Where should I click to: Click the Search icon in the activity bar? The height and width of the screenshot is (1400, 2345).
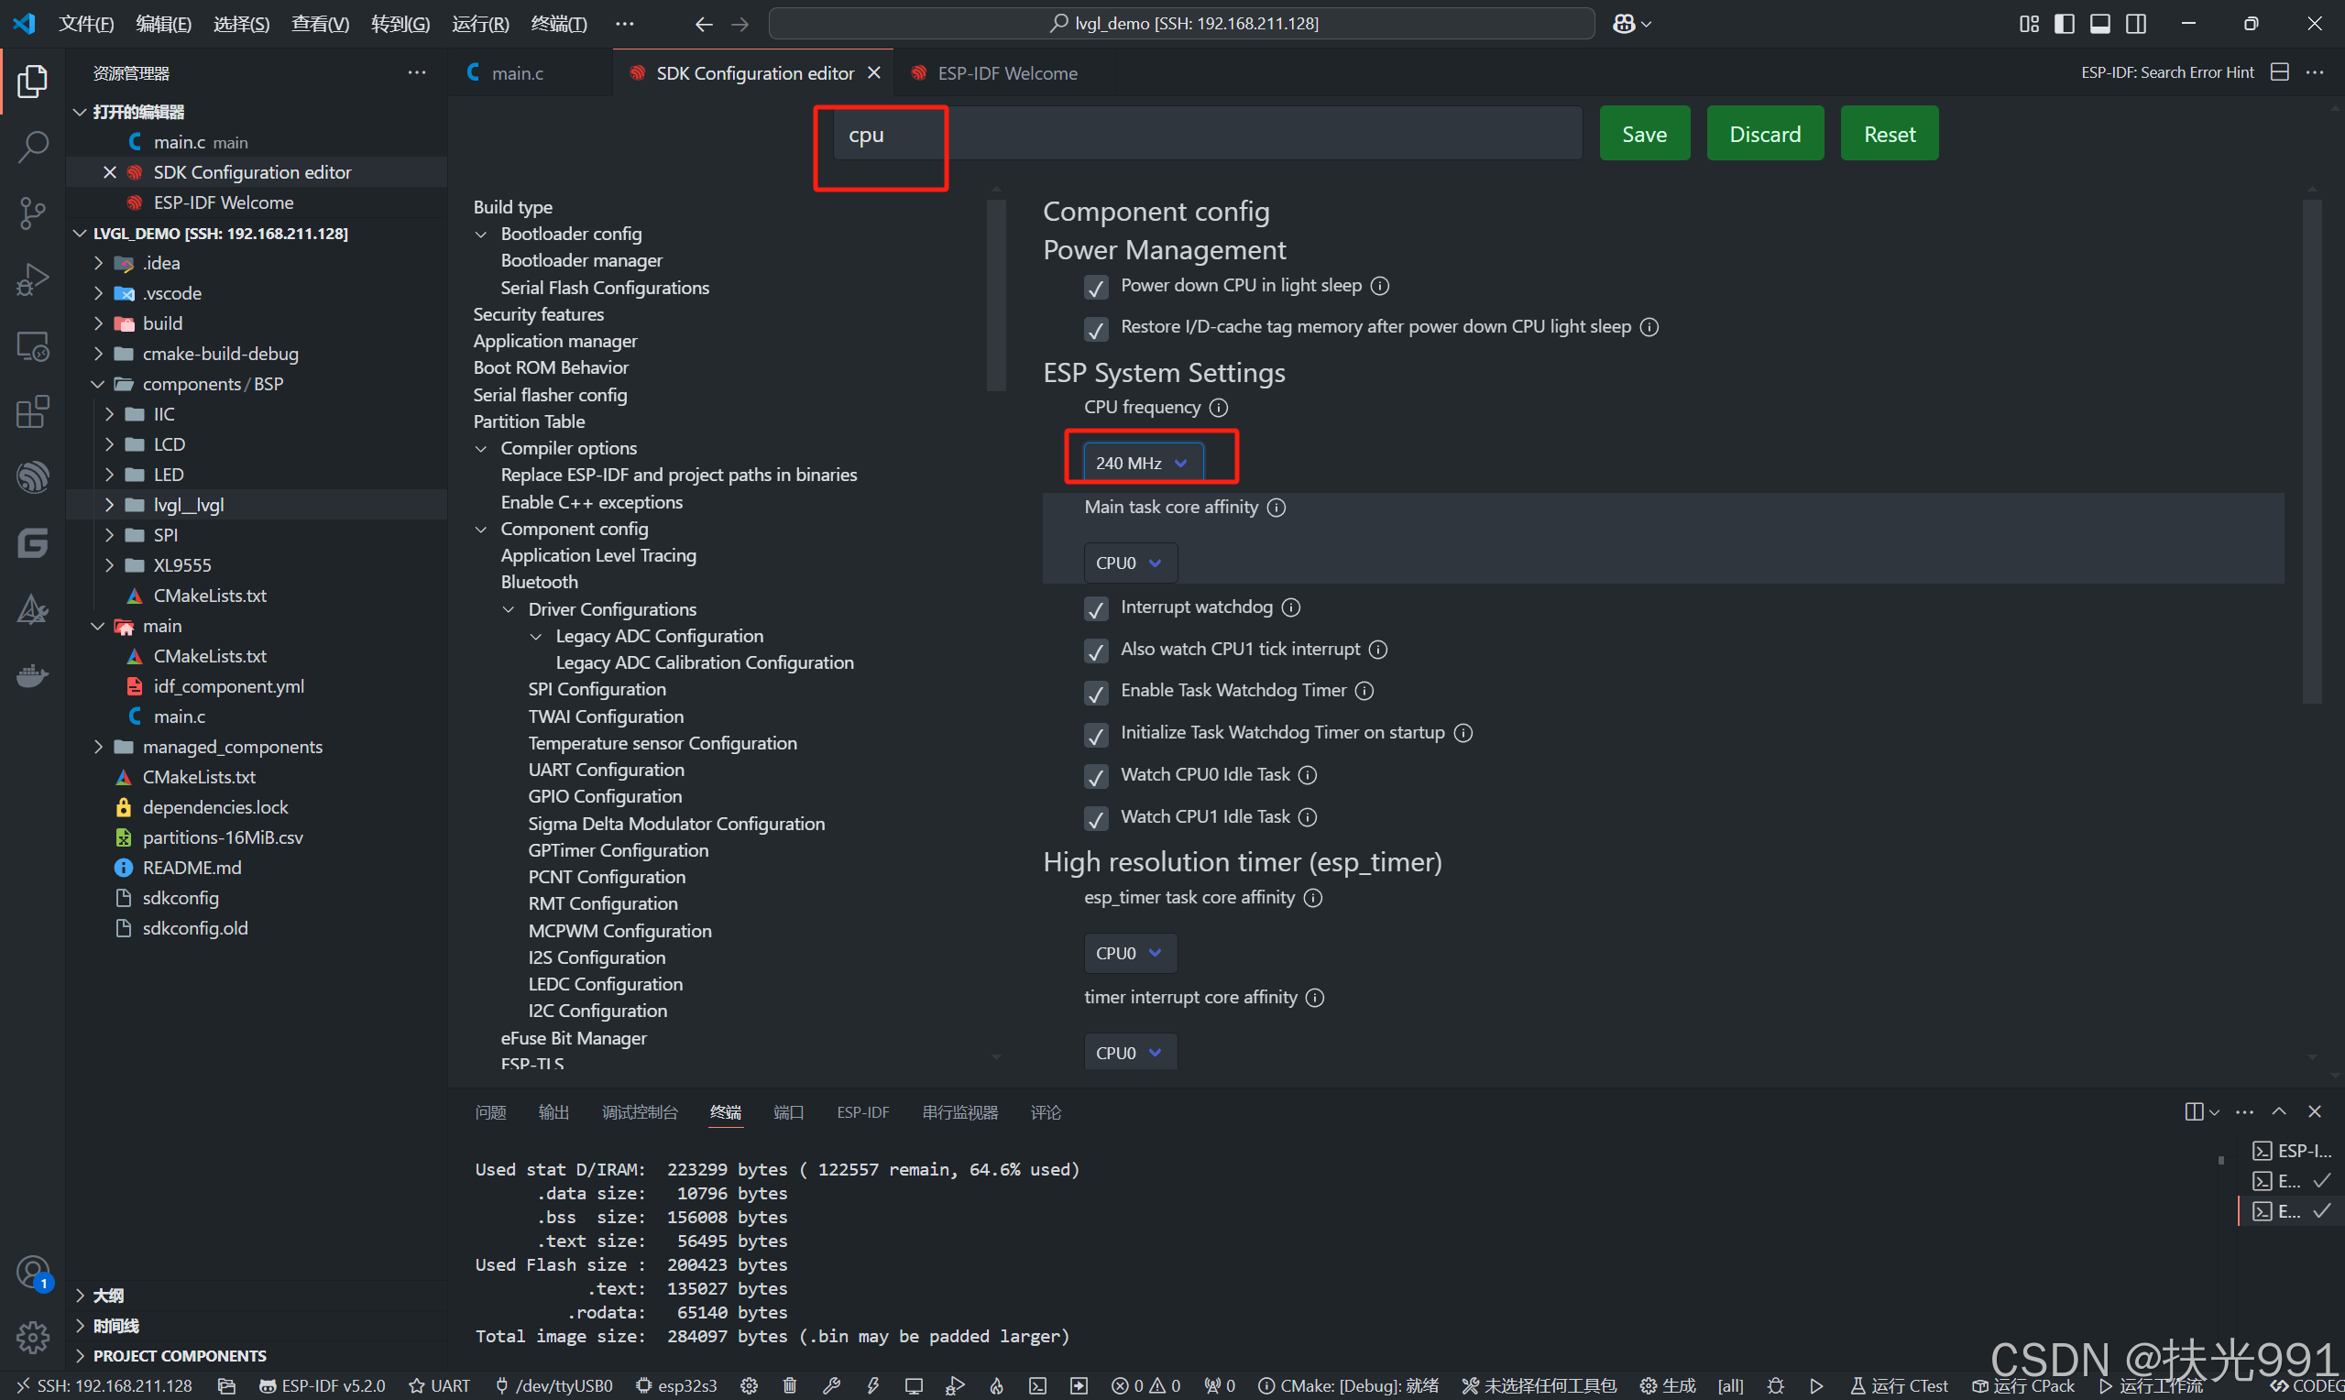pyautogui.click(x=32, y=148)
